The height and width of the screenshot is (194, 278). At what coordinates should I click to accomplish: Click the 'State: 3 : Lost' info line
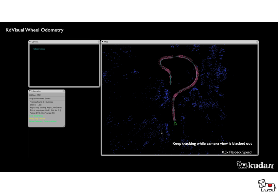coord(35,104)
